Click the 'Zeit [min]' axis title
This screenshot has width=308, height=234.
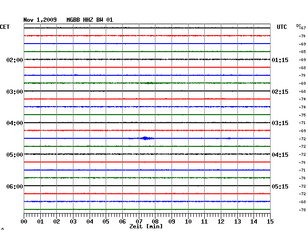(146, 226)
